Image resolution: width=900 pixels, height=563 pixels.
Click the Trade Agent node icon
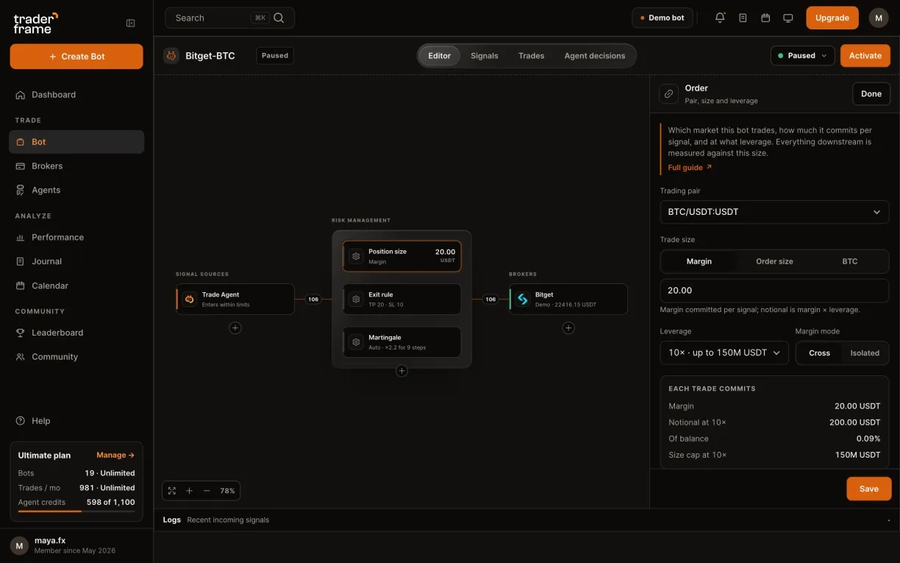[x=190, y=299]
